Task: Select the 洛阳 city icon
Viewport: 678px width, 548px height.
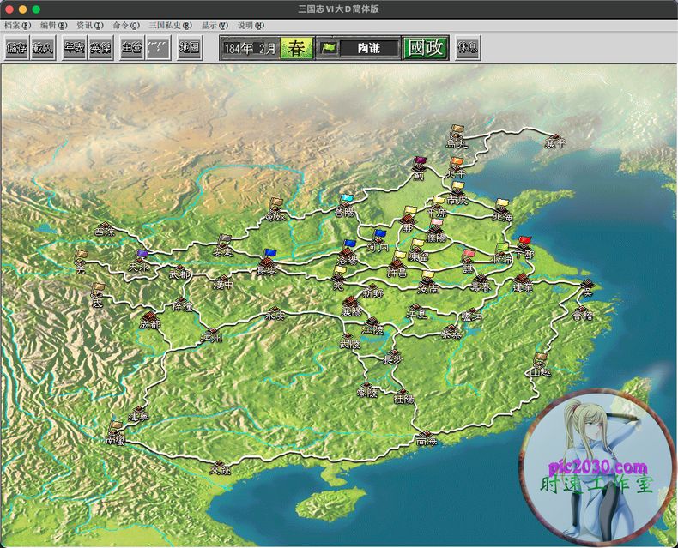Action: click(x=348, y=254)
